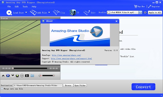163x97 pixels.
Task: Click the application logo in title bar
Action: (3, 2)
